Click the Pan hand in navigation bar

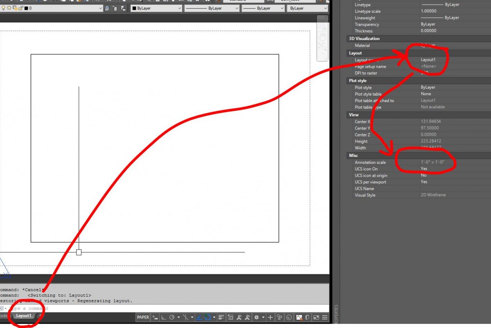[x=323, y=38]
